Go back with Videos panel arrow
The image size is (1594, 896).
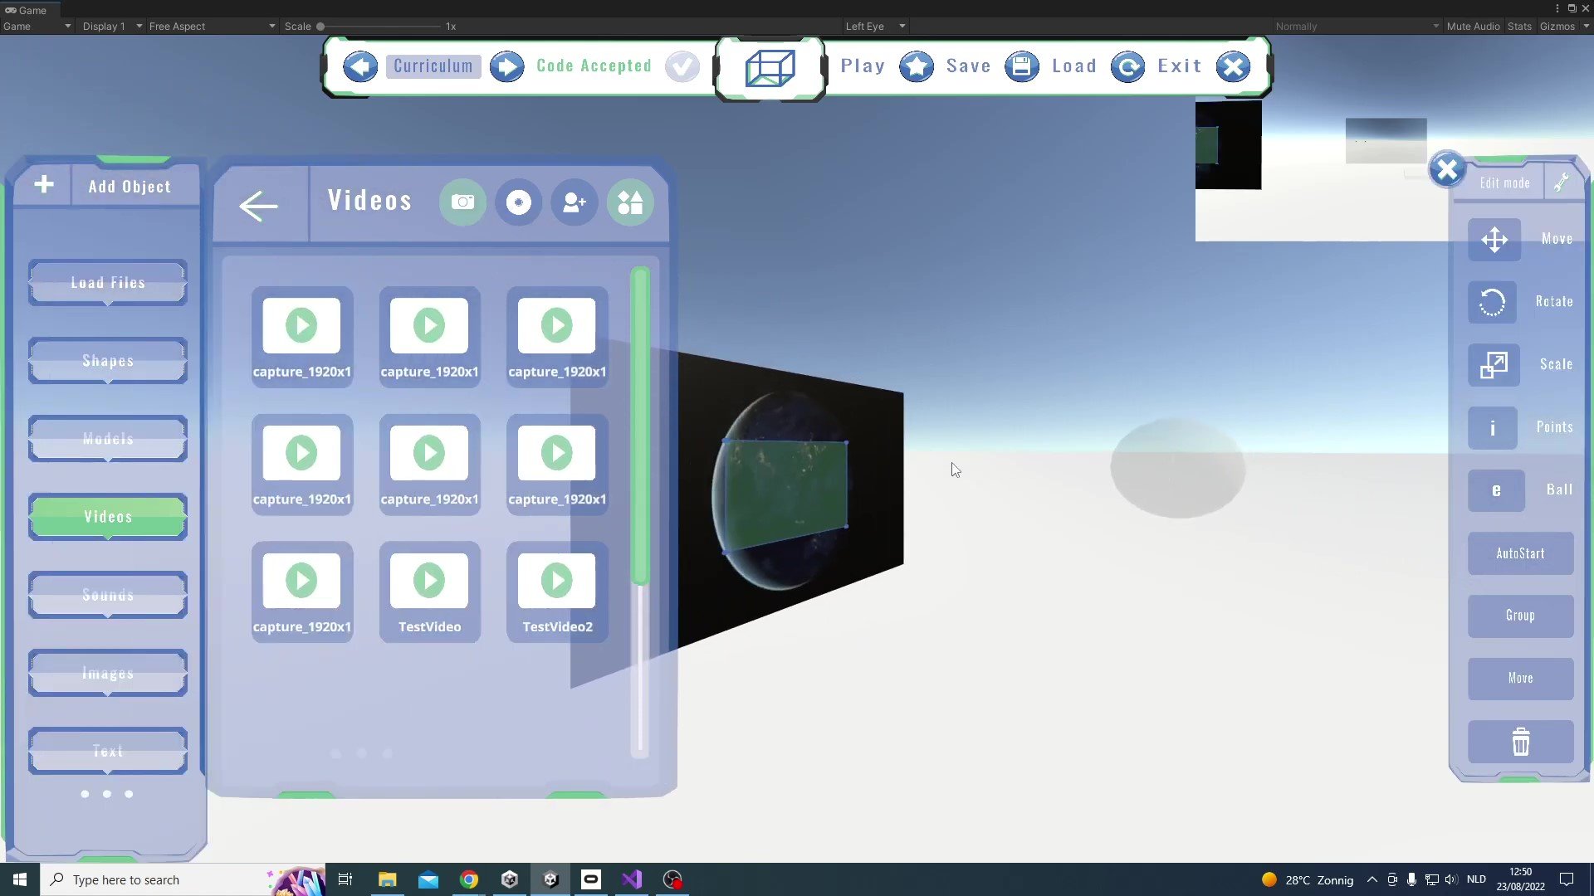[x=258, y=205]
